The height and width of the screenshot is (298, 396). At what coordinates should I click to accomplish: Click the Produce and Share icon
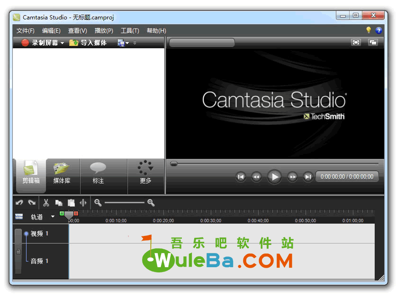[121, 43]
